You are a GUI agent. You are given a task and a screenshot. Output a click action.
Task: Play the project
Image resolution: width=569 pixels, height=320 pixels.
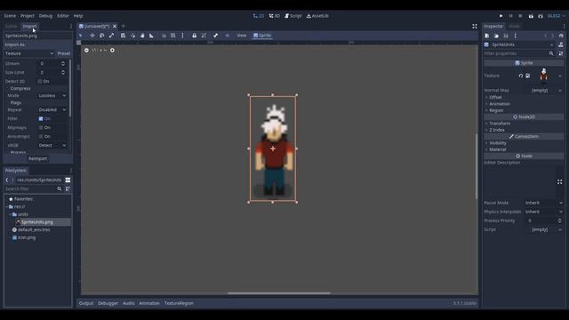(501, 16)
